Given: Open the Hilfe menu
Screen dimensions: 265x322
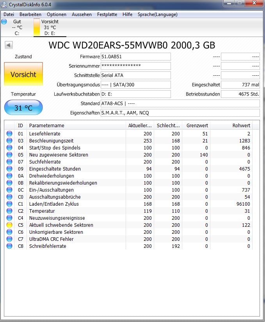Looking at the screenshot, I should click(127, 14).
